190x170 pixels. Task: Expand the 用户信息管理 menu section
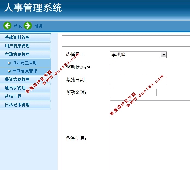[17, 46]
